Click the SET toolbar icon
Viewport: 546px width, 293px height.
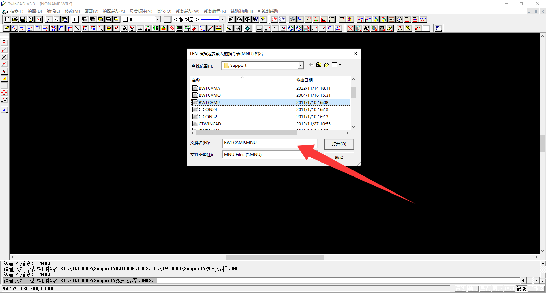(342, 19)
